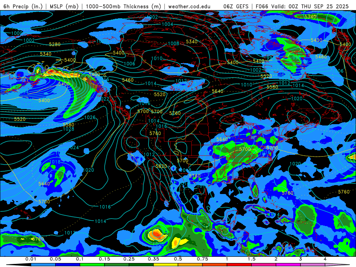Click the 1026 isobar label
Image resolution: width=356 pixels, height=267 pixels.
pos(90,117)
